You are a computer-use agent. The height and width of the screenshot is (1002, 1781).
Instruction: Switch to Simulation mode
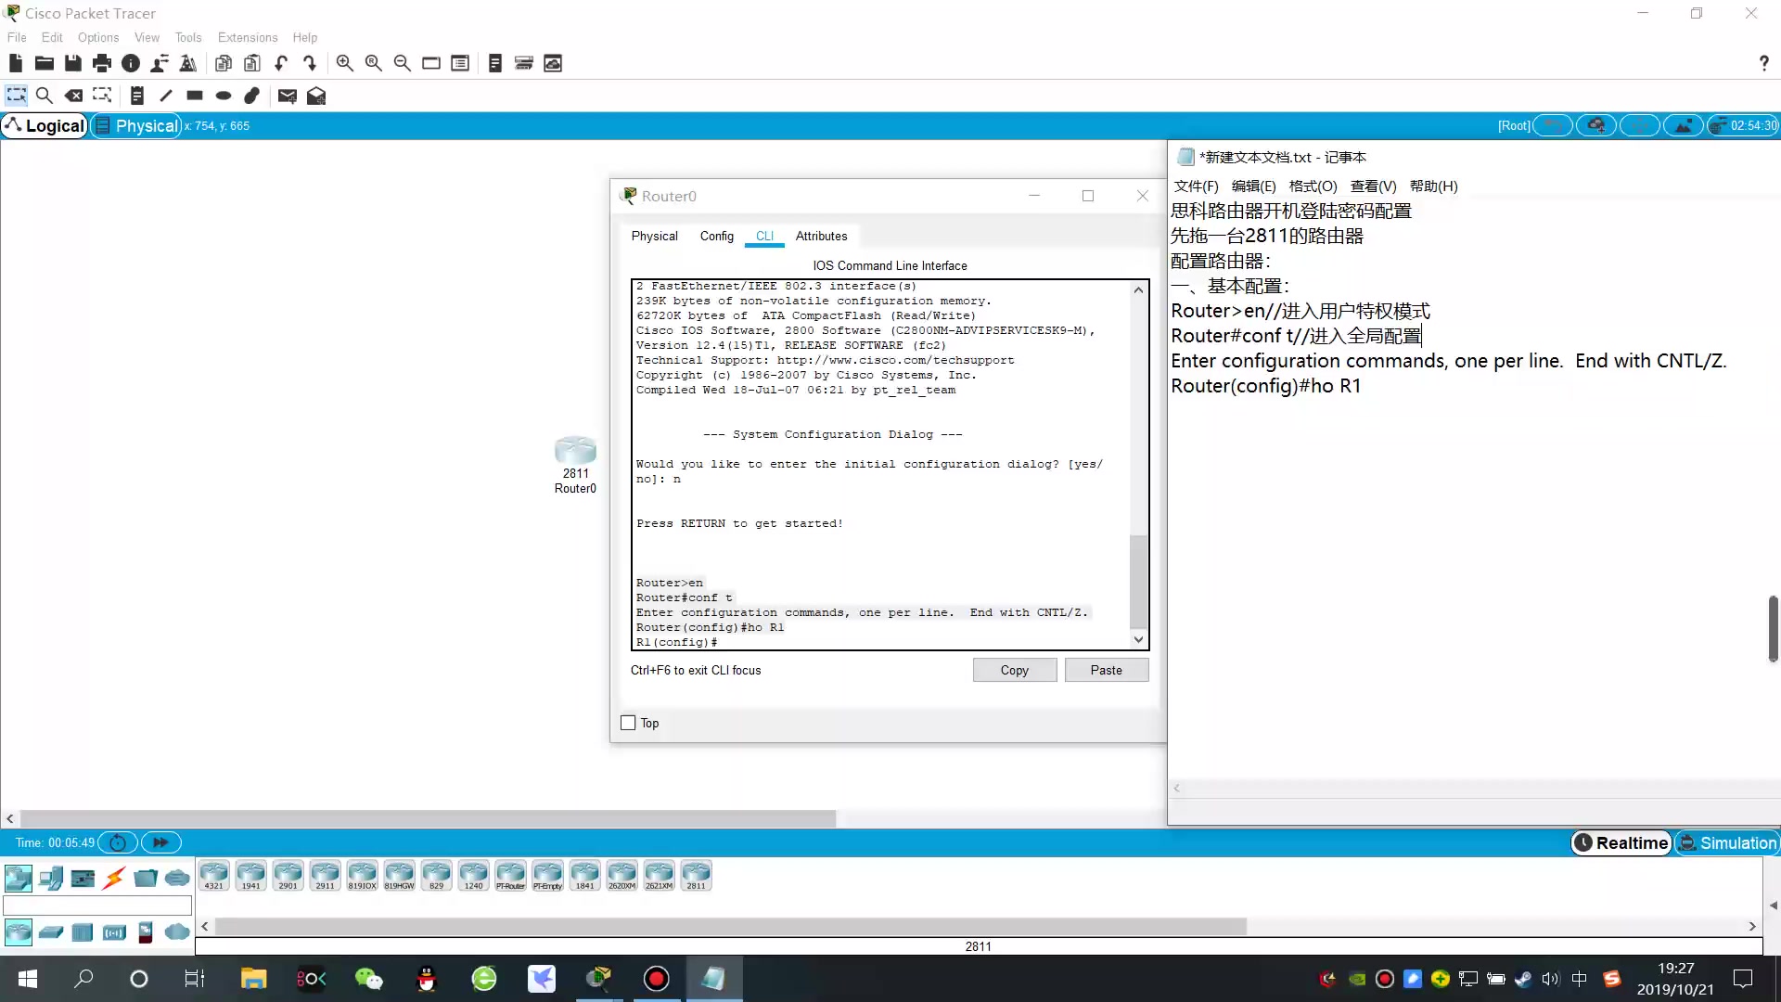click(x=1728, y=842)
